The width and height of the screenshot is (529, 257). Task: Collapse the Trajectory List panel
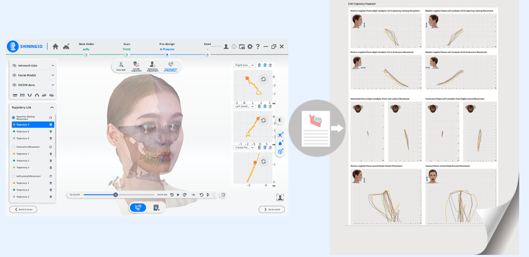[52, 108]
